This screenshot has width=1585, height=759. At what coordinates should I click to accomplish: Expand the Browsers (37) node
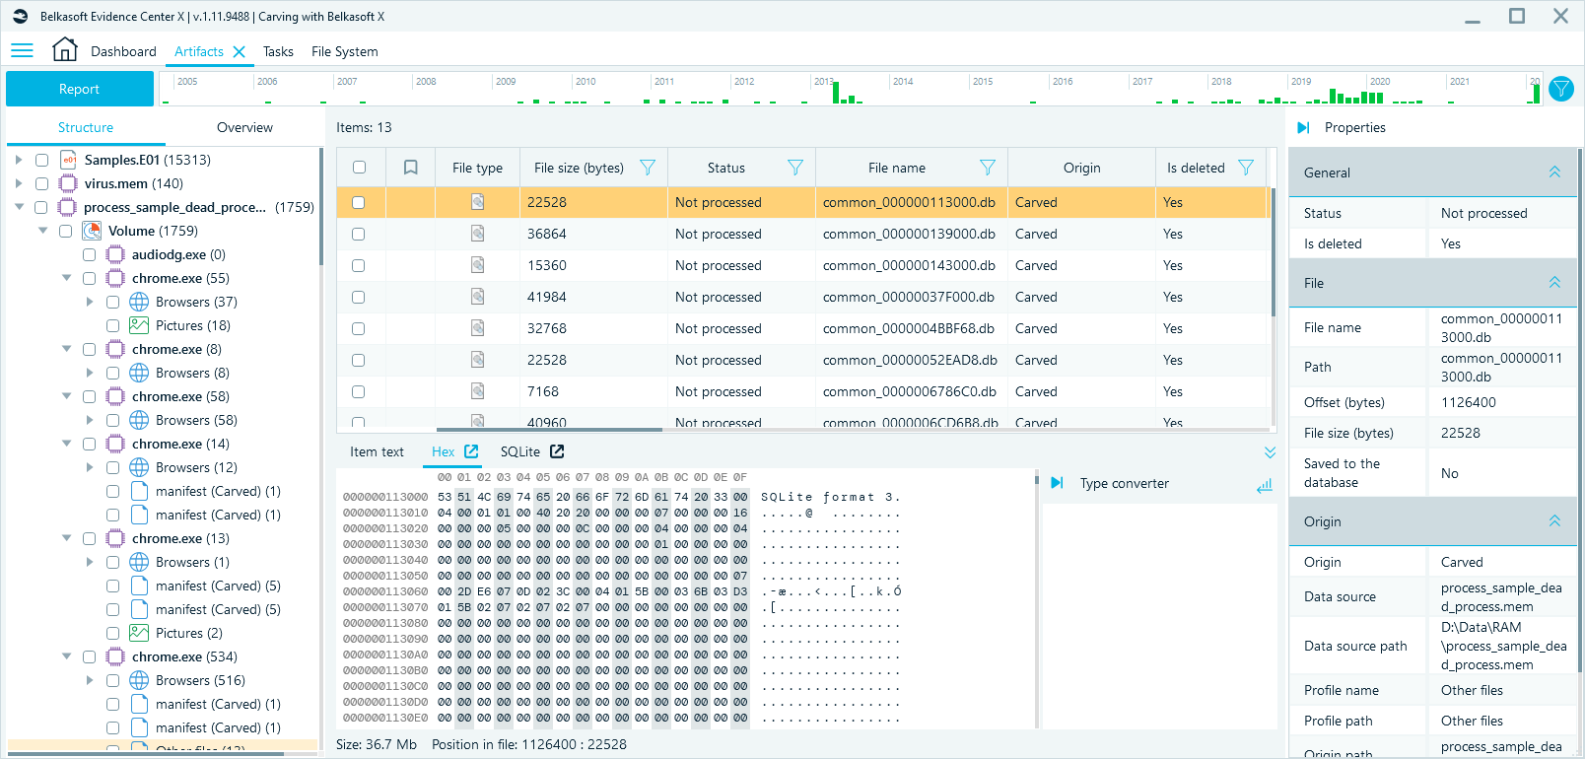point(90,302)
